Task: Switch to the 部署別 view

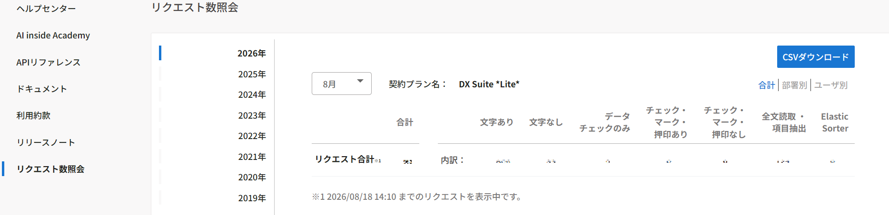Action: [794, 85]
